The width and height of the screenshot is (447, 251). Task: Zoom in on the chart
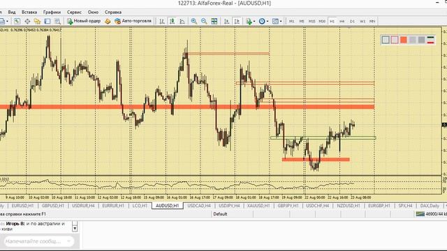click(194, 21)
